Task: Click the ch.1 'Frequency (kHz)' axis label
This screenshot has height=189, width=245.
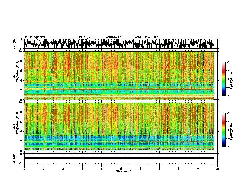Action: tap(17, 72)
